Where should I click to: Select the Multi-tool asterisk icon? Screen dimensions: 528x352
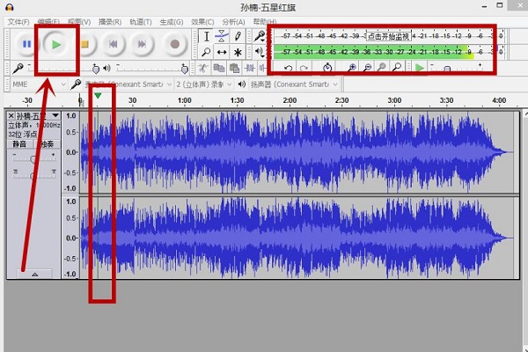(x=238, y=53)
